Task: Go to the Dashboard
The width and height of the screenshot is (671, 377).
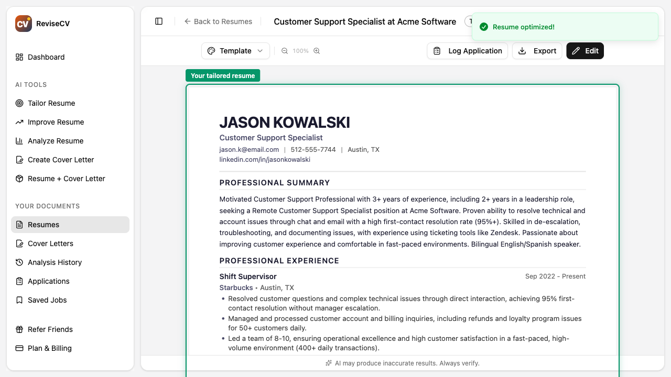Action: [x=46, y=57]
